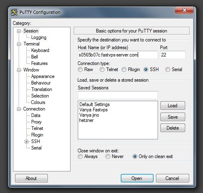The width and height of the screenshot is (203, 193).
Task: Select the Vanya jino saved session
Action: click(89, 115)
